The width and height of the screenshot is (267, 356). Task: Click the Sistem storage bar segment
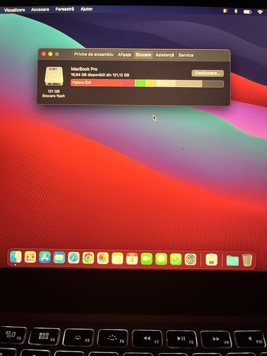165,83
